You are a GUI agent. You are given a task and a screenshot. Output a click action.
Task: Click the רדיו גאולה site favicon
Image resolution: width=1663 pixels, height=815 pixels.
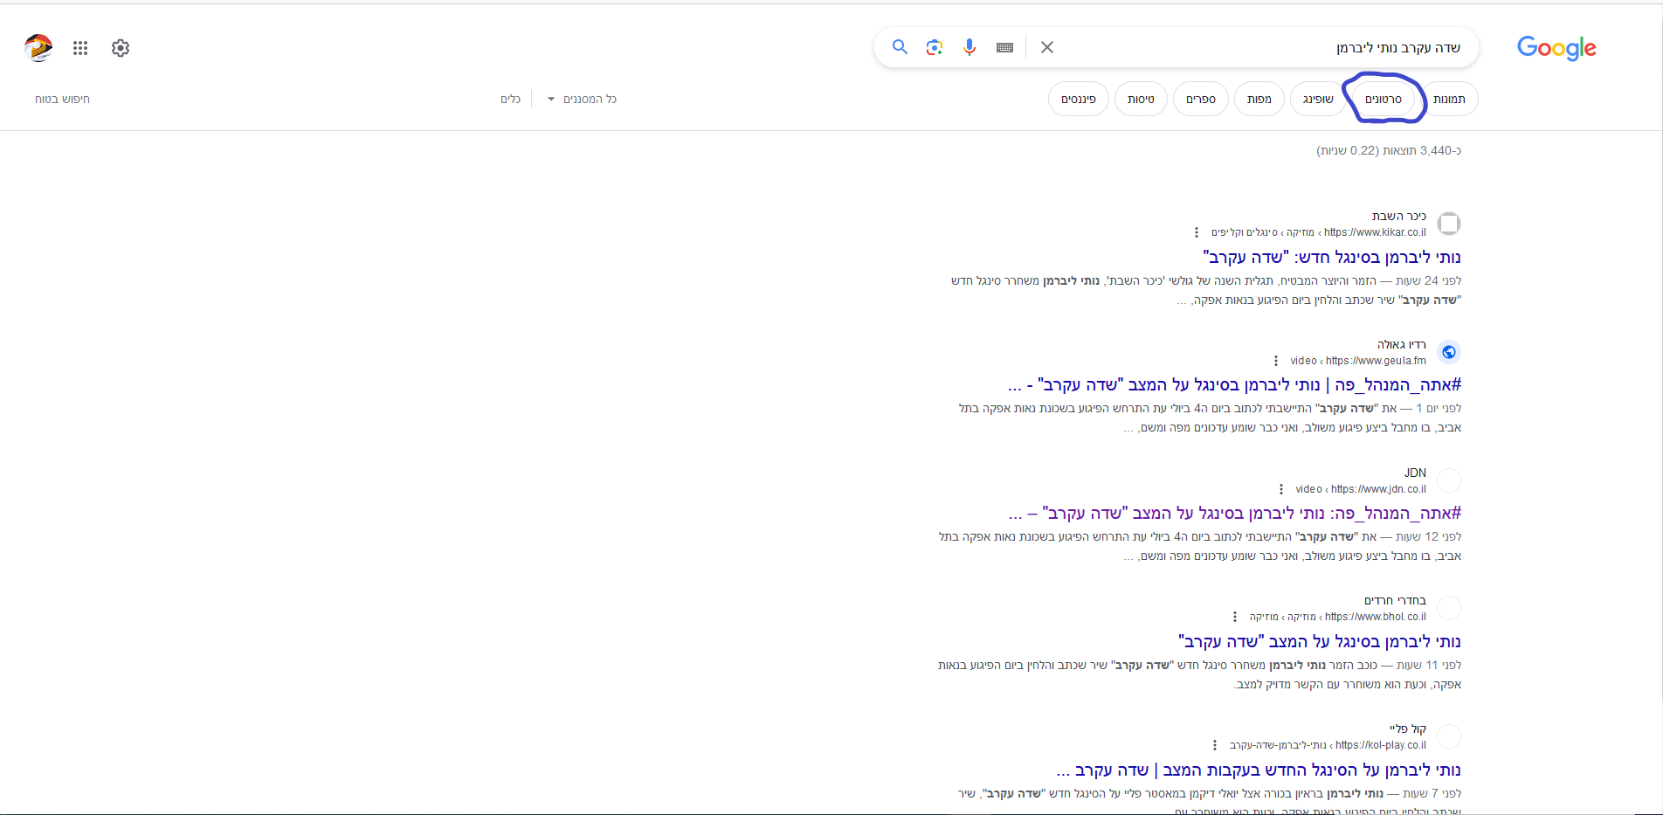(x=1449, y=351)
